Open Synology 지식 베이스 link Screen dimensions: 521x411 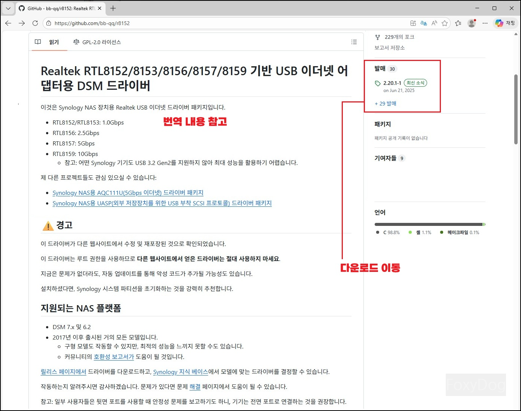pyautogui.click(x=181, y=372)
